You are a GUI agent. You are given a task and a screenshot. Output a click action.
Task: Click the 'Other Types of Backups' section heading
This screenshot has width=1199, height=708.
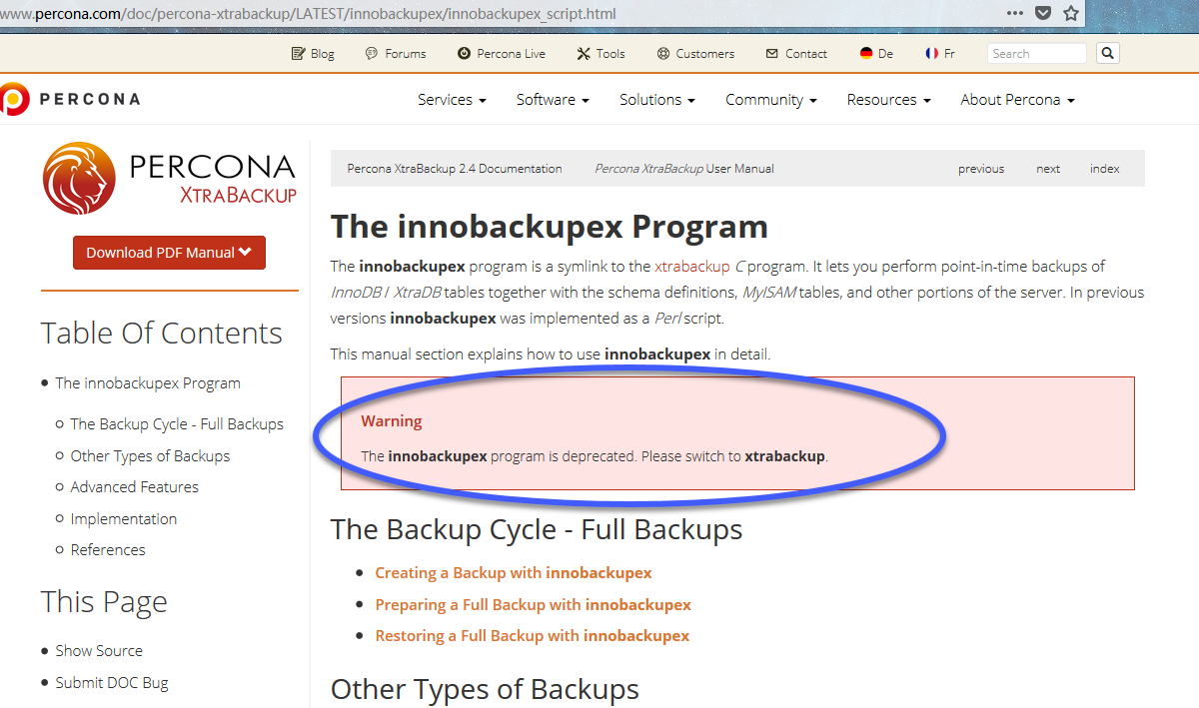point(485,690)
